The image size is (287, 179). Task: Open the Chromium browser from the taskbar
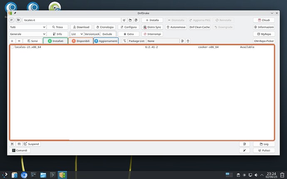pos(24,175)
